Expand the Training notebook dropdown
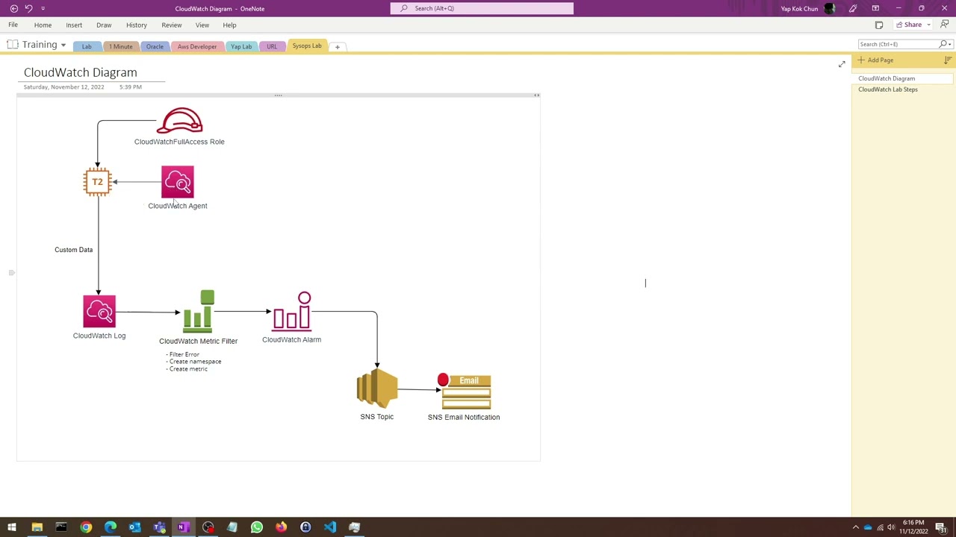 pyautogui.click(x=63, y=45)
